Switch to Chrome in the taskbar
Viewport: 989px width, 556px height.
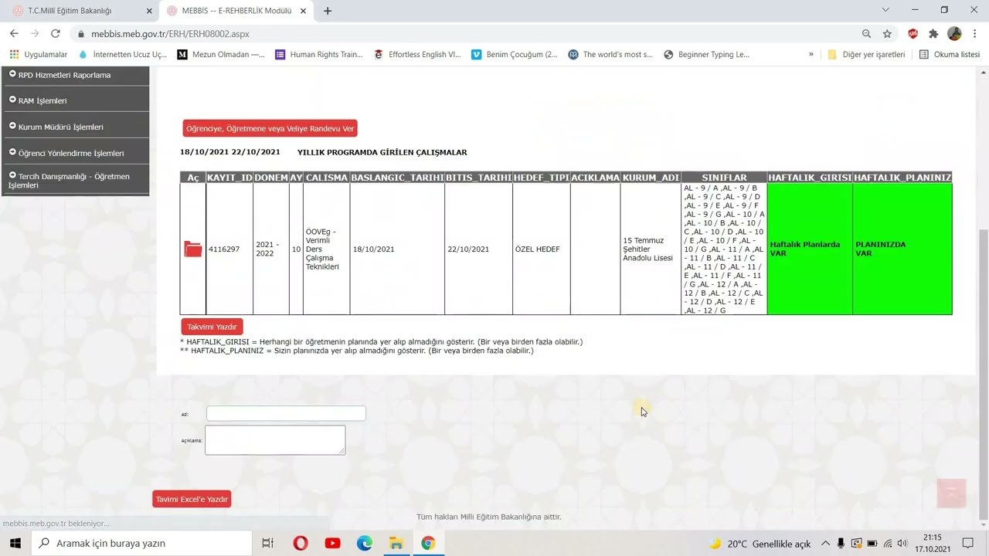click(x=428, y=543)
